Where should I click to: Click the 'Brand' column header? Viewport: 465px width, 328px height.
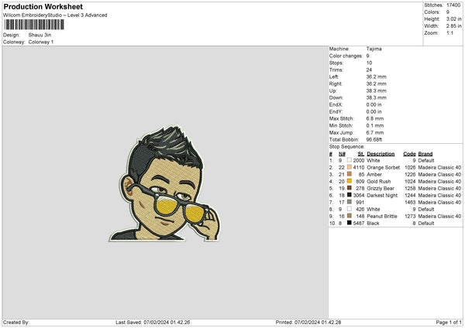pos(425,154)
